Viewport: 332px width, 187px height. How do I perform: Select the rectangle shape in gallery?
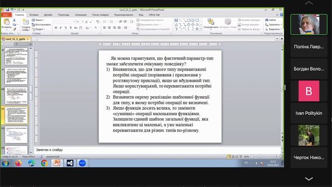click(x=189, y=20)
